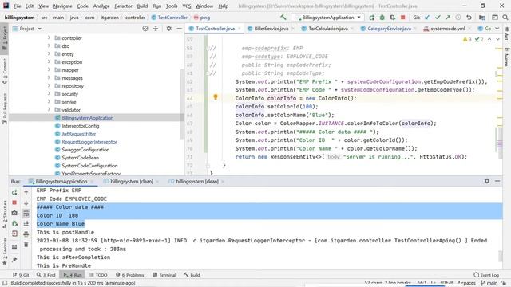Open the VCS menu
The image size is (511, 287).
point(186,6)
